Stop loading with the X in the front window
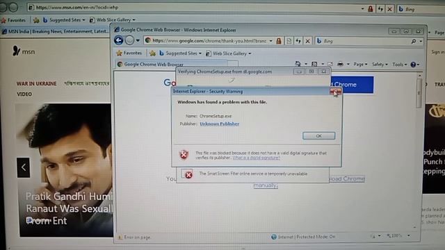The width and height of the screenshot is (445, 250). pyautogui.click(x=307, y=41)
